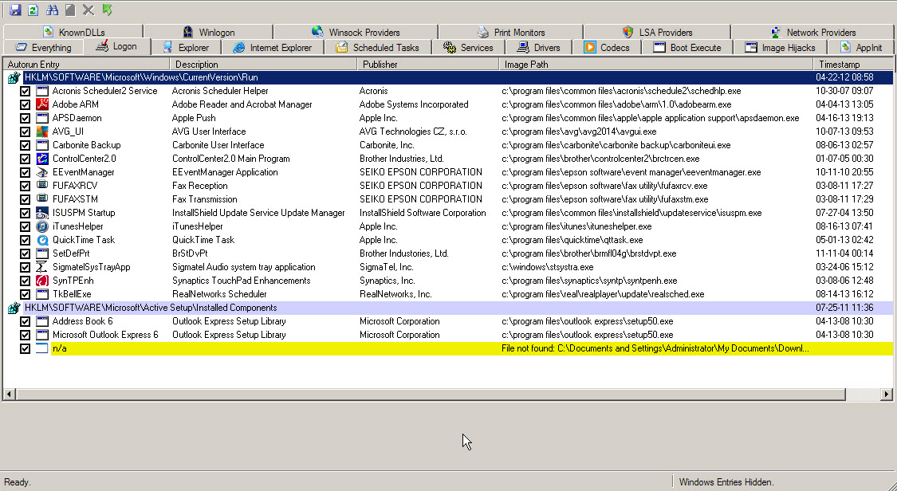Select the Codecs tab
This screenshot has width=897, height=491.
click(x=607, y=48)
